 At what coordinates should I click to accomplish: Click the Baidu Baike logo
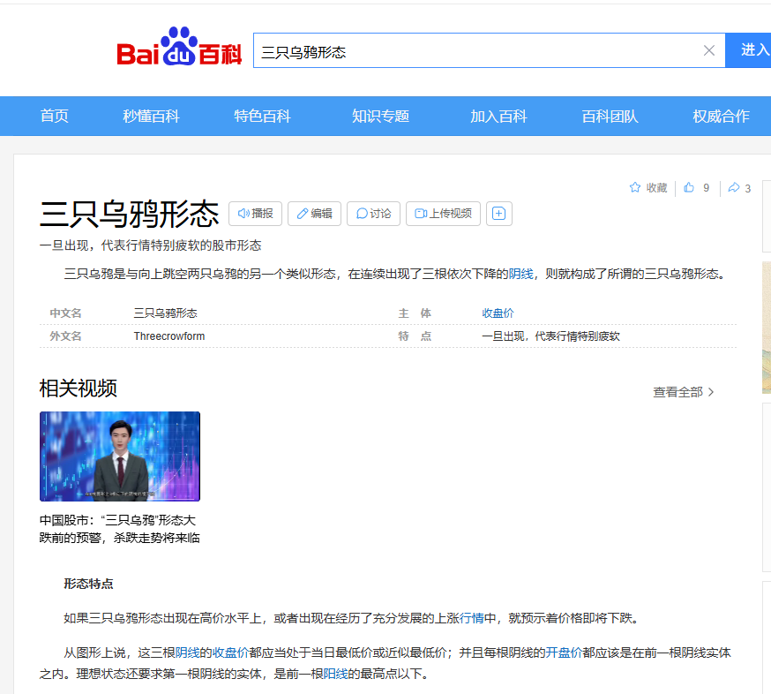coord(179,46)
